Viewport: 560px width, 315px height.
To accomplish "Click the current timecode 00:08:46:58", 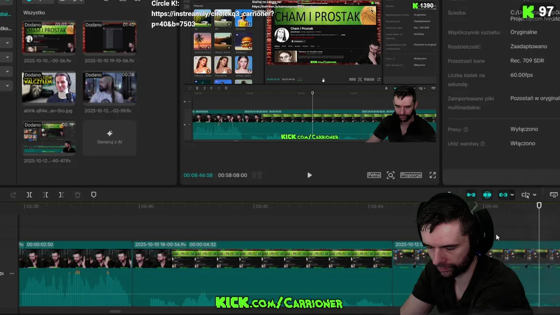I will click(198, 175).
